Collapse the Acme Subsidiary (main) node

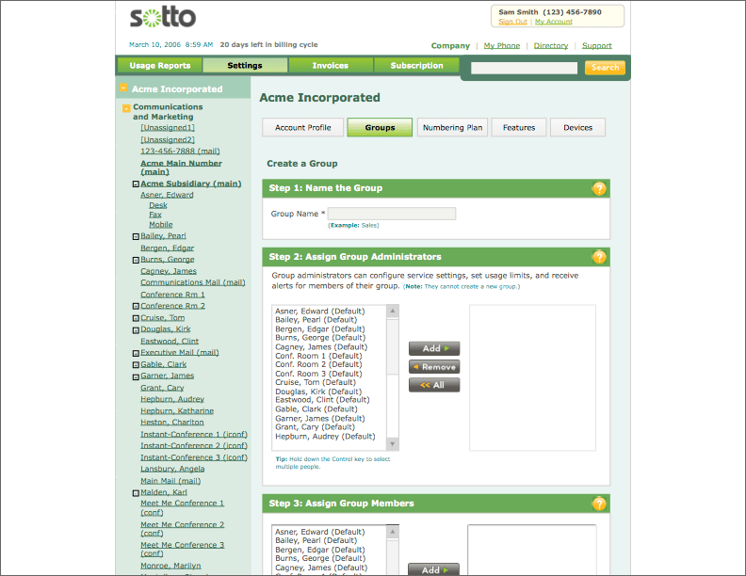[136, 184]
